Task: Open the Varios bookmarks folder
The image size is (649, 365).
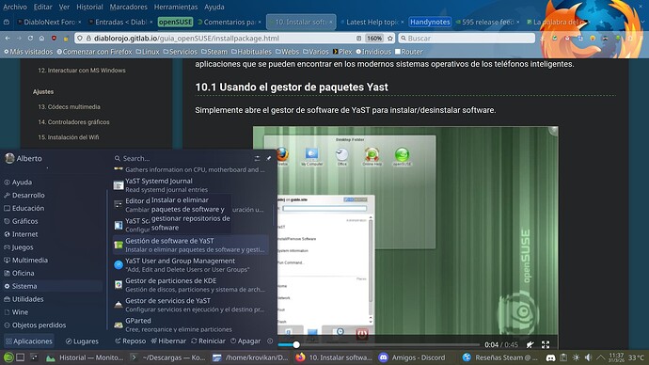Action: pos(315,52)
